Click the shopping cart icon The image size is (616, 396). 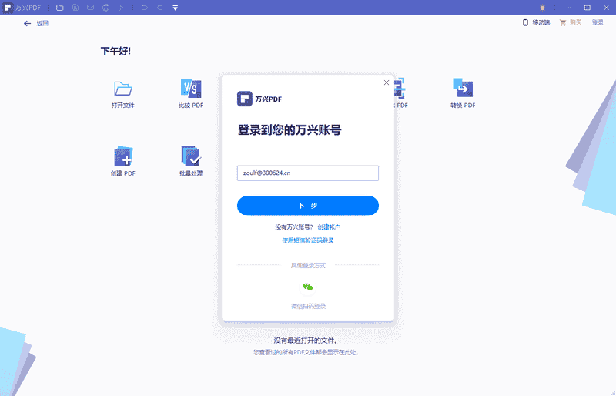(563, 22)
